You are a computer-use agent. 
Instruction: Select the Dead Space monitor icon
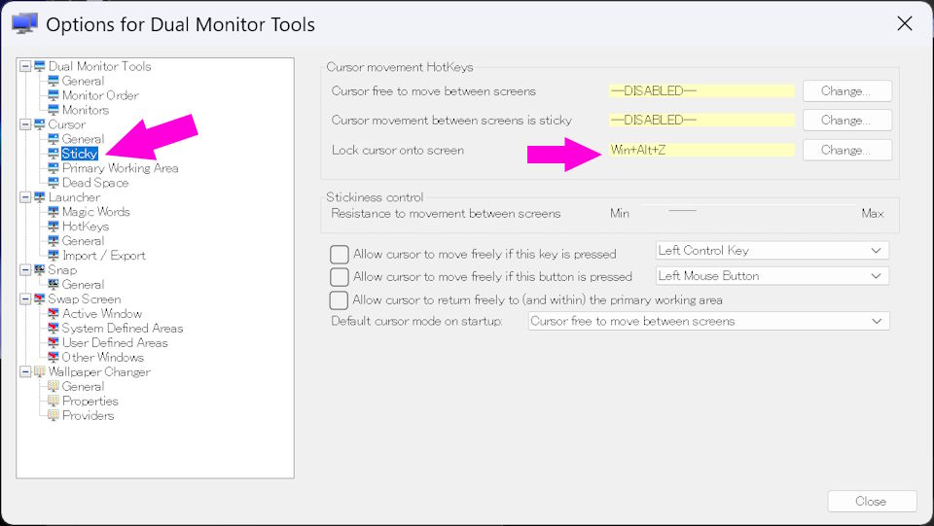[54, 183]
